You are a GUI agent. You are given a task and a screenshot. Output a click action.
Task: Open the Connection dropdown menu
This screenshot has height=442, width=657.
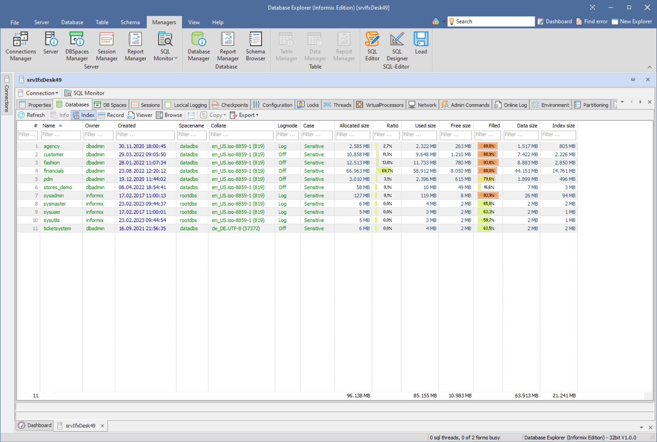pyautogui.click(x=38, y=93)
